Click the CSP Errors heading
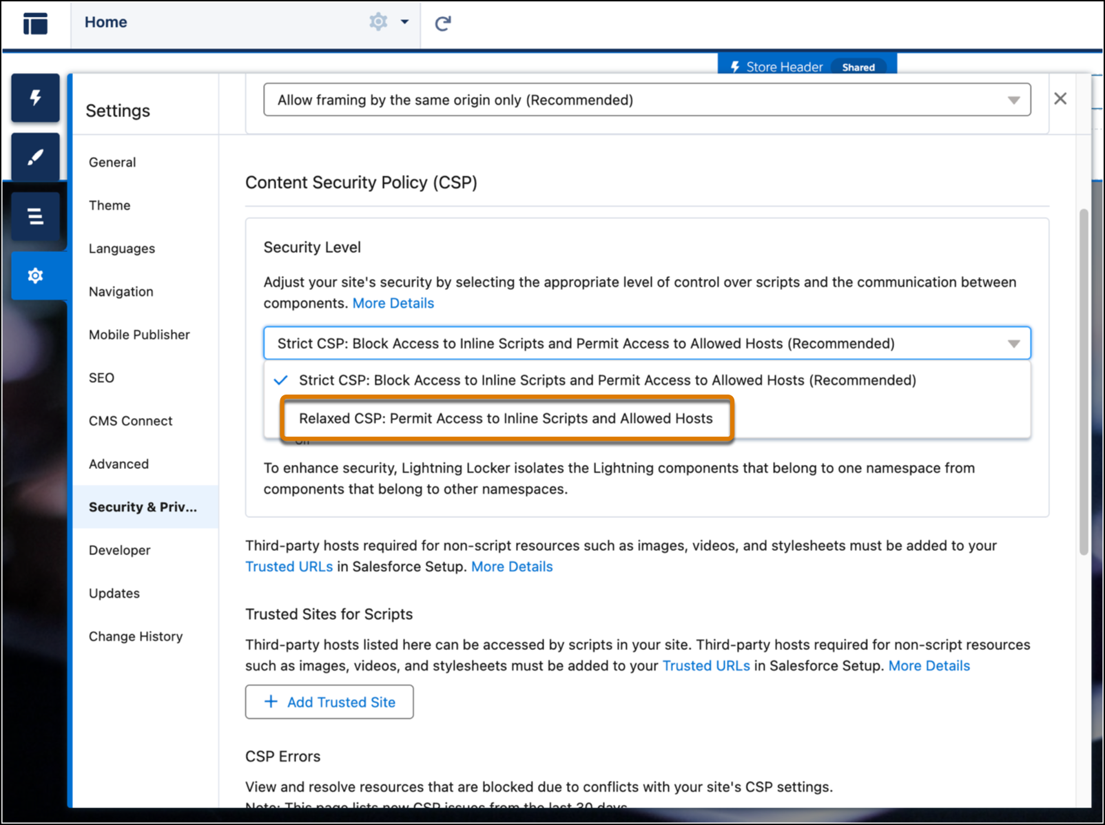The height and width of the screenshot is (825, 1105). (282, 756)
